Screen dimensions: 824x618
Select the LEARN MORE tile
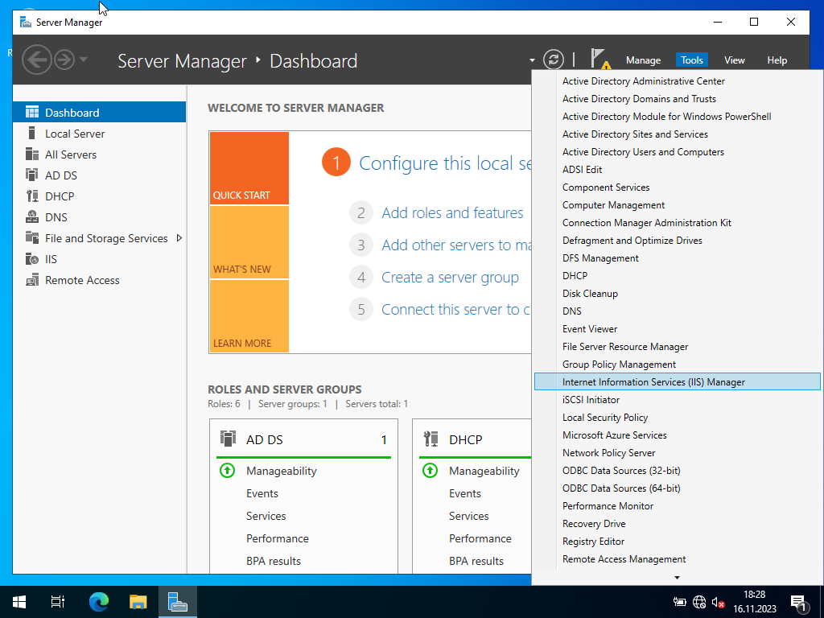coord(249,316)
